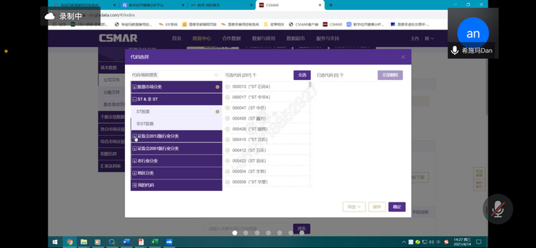Click the search magnifier in the code search box
The width and height of the screenshot is (536, 248).
click(x=216, y=75)
